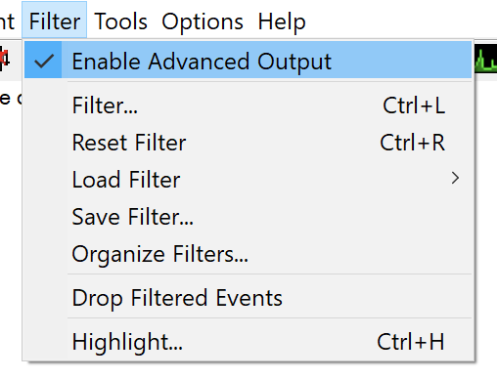Screen dimensions: 497x379
Task: Open the Load Filter submenu
Action: (x=248, y=180)
